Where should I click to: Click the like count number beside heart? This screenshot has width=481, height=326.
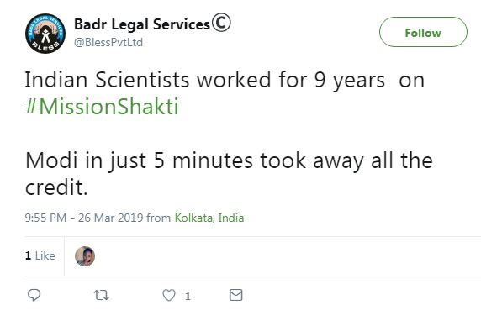(x=188, y=296)
